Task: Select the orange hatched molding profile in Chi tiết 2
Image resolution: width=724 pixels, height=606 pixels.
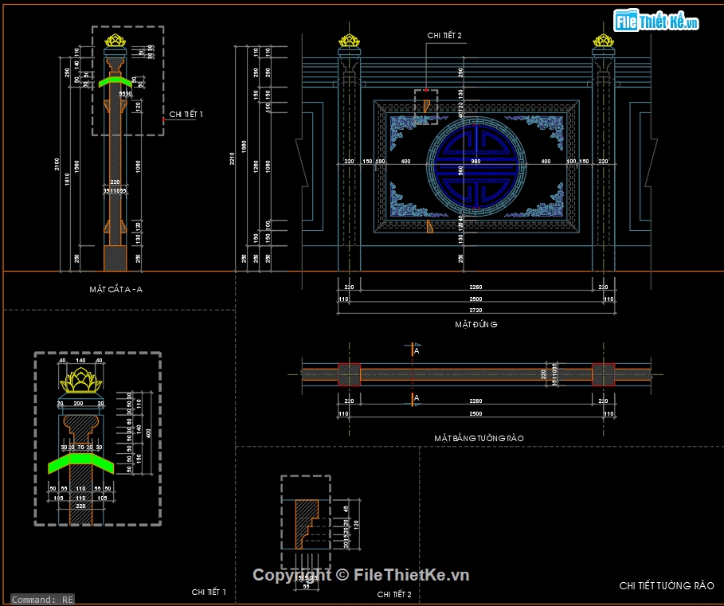Action: pyautogui.click(x=307, y=524)
